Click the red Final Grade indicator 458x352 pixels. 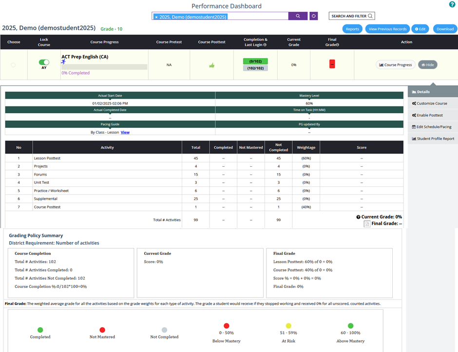(332, 64)
